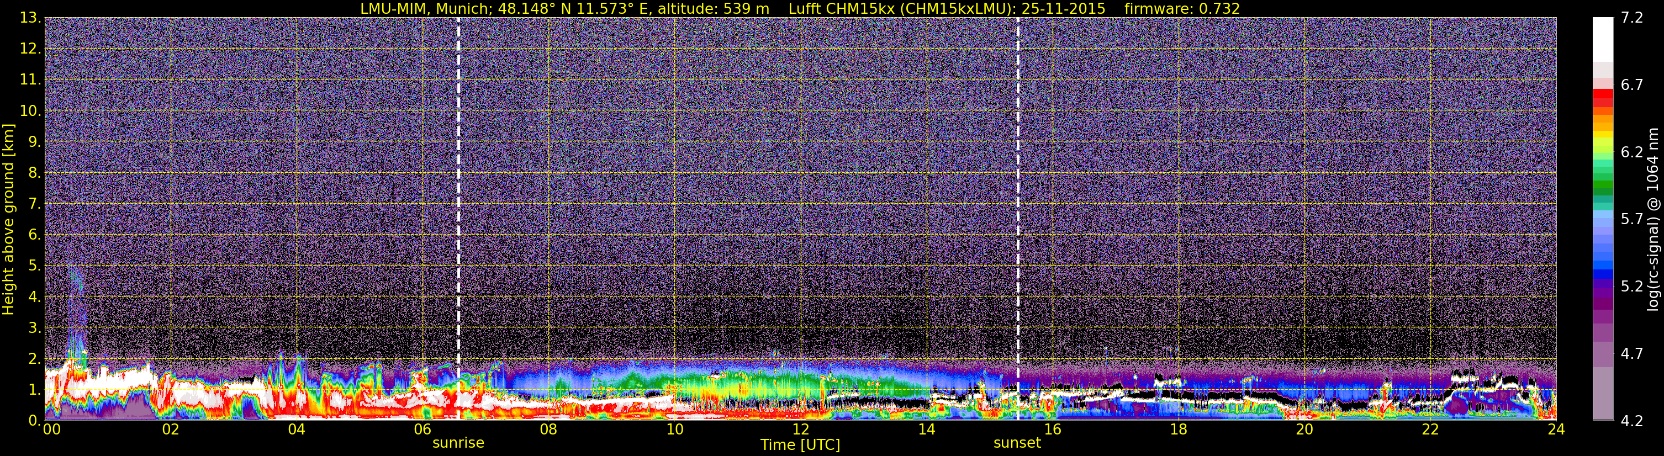Click the height tick label '12.'
1664x456 pixels.
click(x=30, y=49)
